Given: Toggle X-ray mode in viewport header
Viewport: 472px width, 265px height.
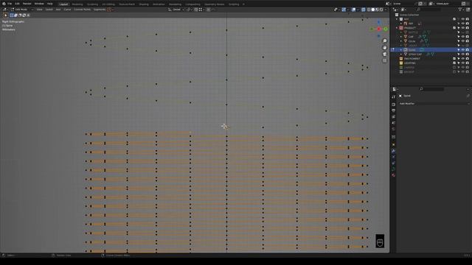Looking at the screenshot, I should (364, 10).
